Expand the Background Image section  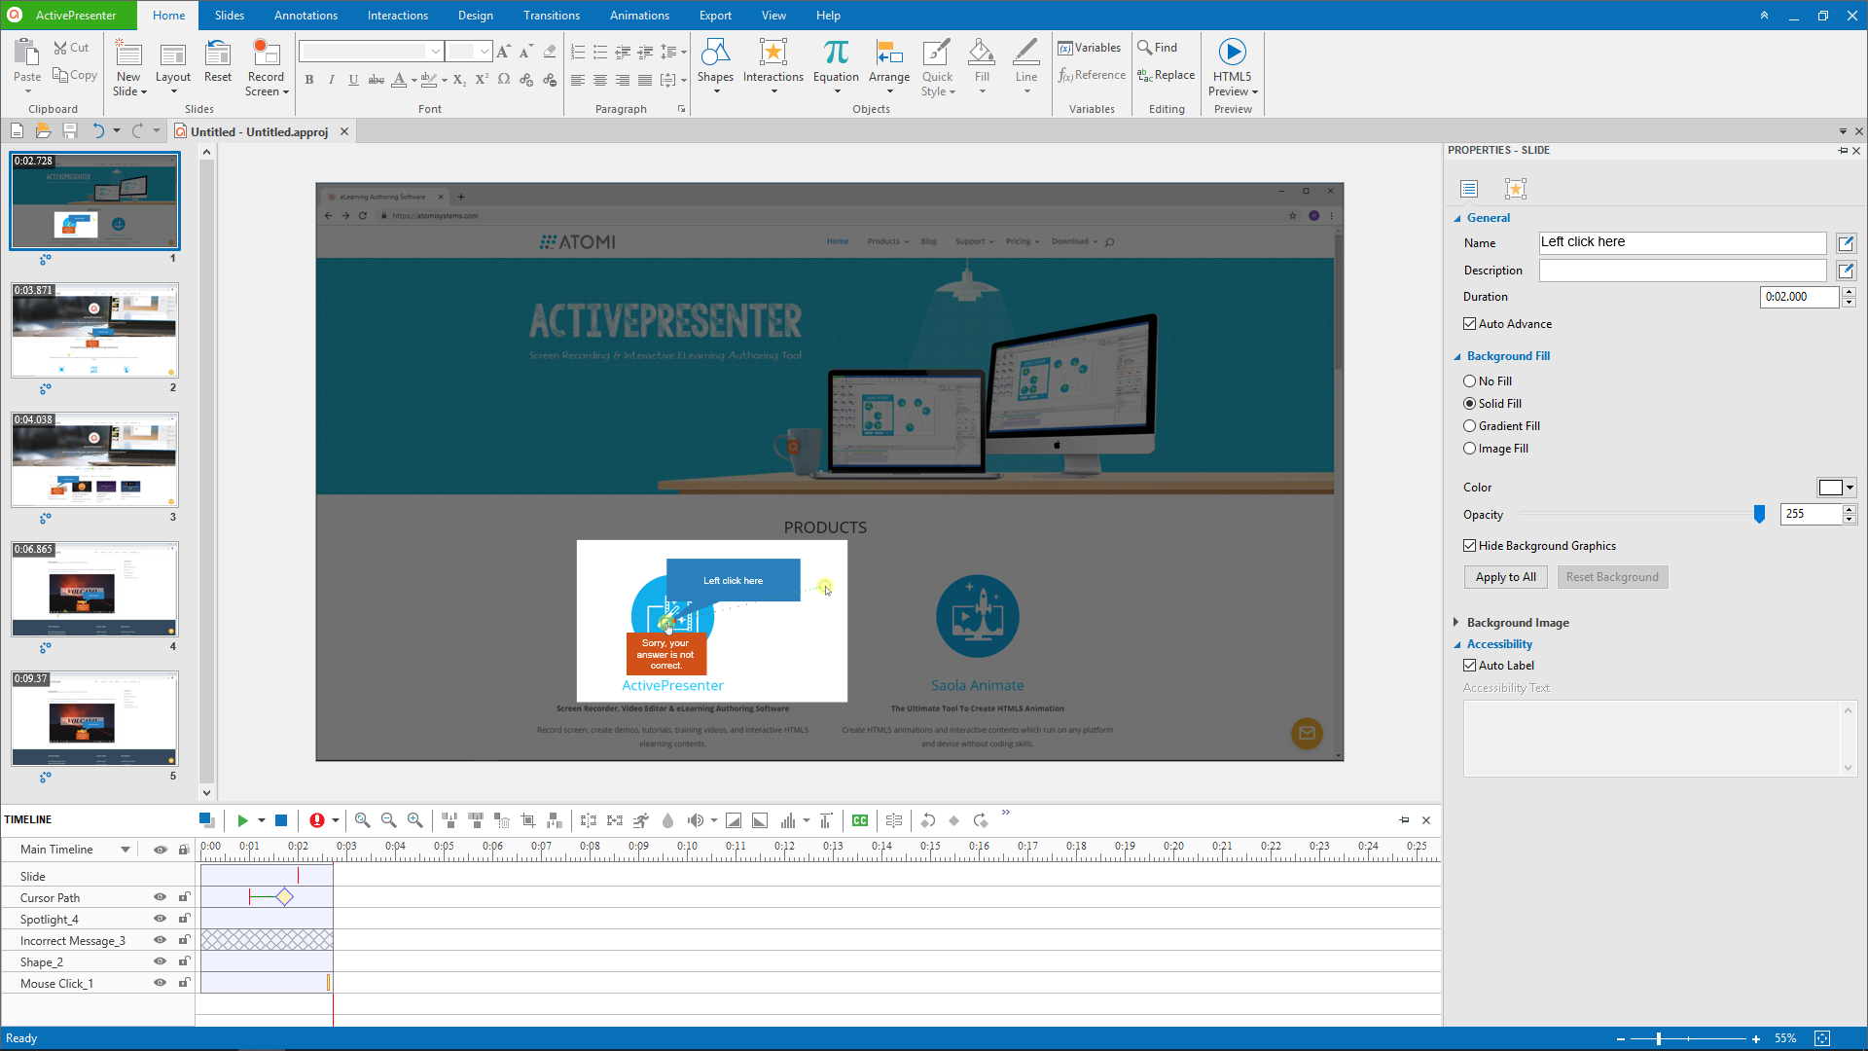click(1456, 623)
